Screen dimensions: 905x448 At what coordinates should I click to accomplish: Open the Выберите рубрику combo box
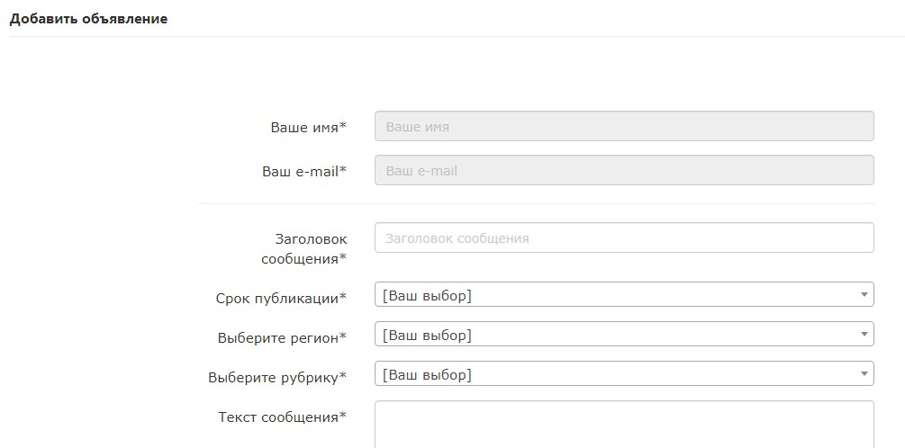coord(624,373)
